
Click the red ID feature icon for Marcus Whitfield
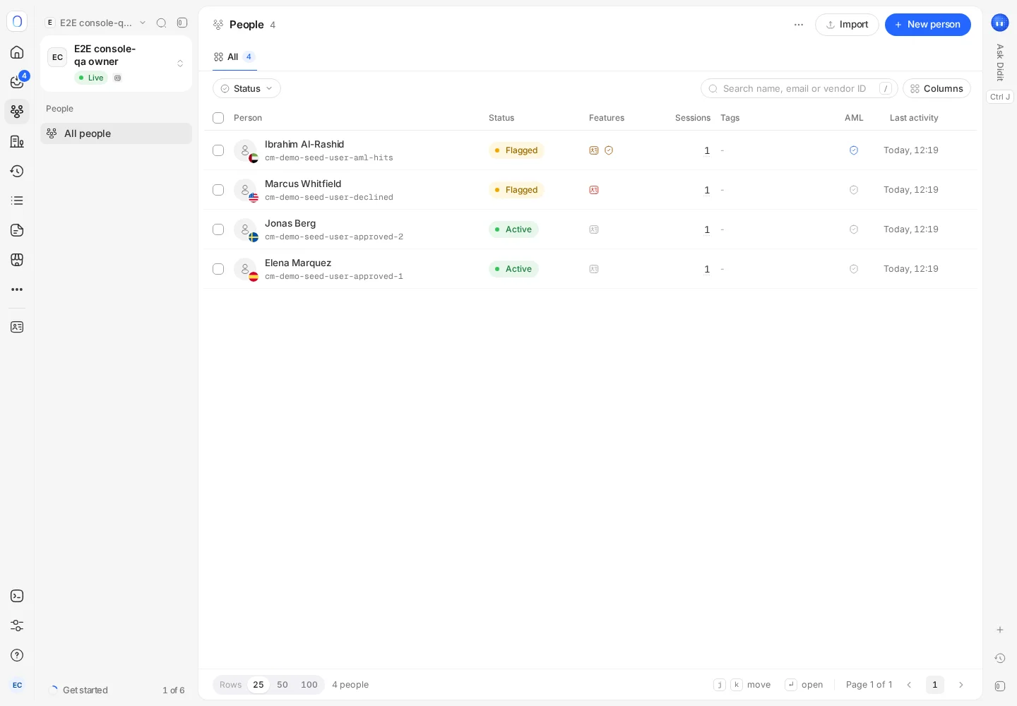click(594, 190)
